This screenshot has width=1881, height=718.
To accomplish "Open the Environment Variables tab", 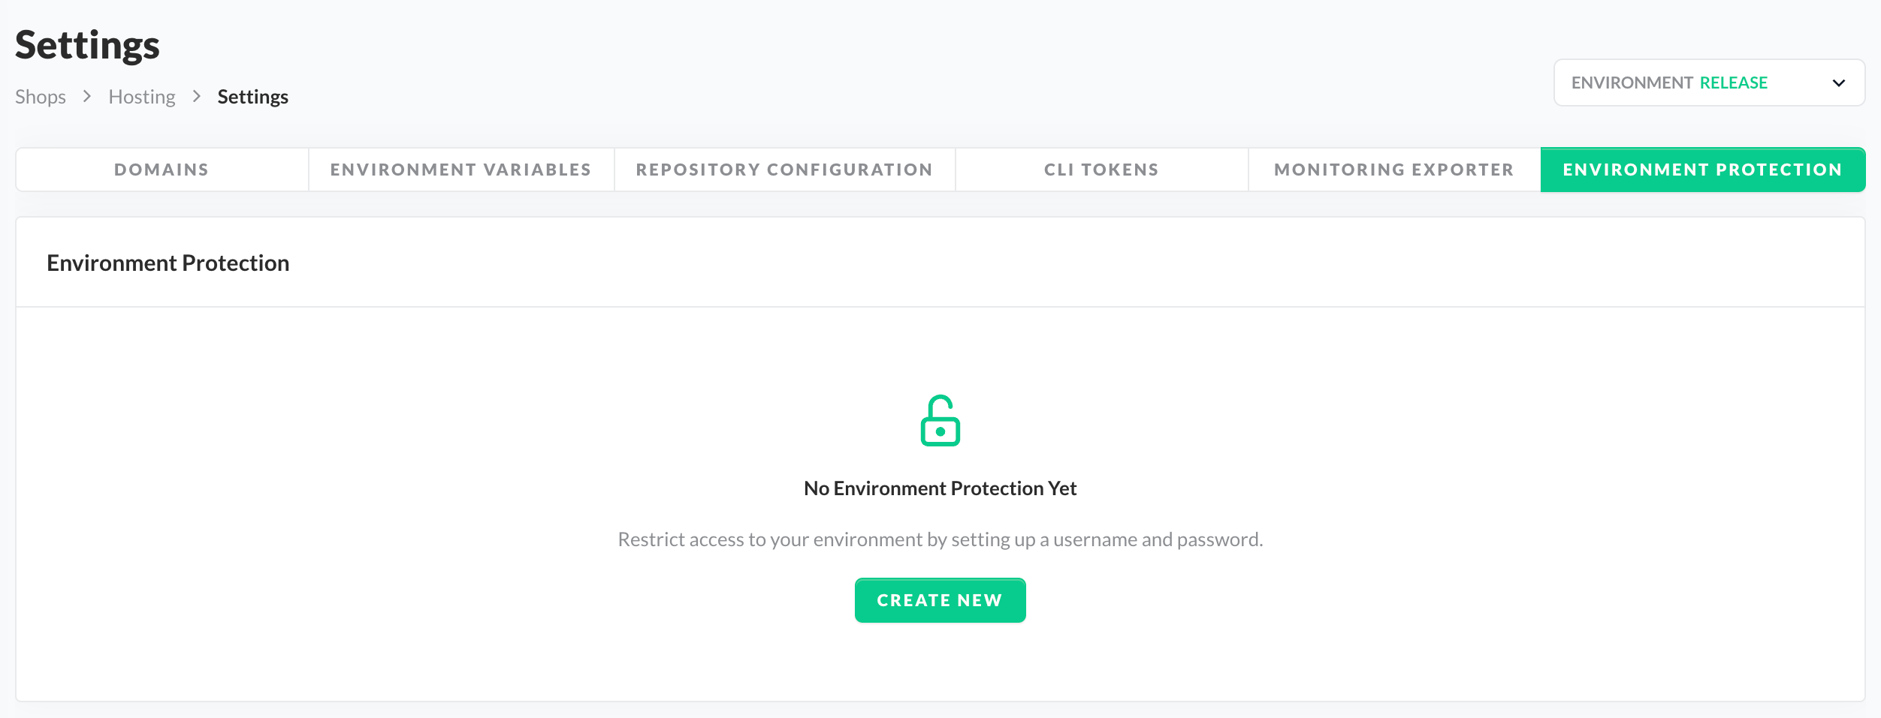I will (x=460, y=170).
